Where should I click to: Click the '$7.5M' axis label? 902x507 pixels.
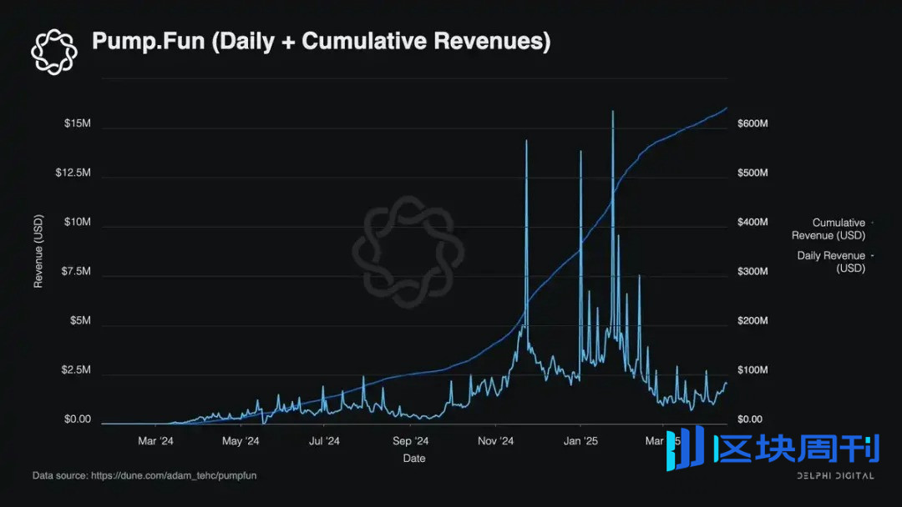[76, 271]
